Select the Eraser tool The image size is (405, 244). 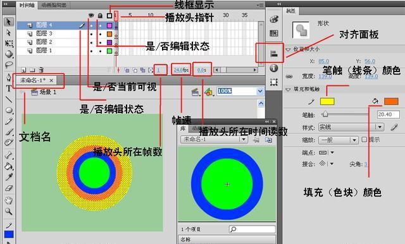click(9, 188)
